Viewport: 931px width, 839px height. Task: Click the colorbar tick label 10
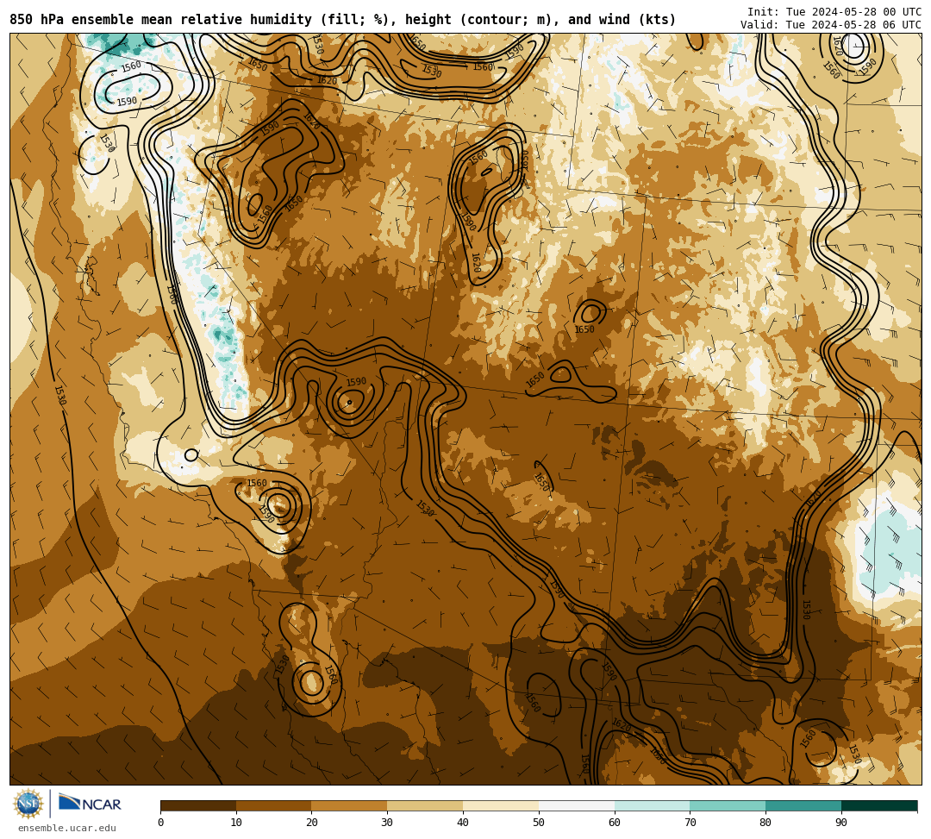click(x=236, y=823)
